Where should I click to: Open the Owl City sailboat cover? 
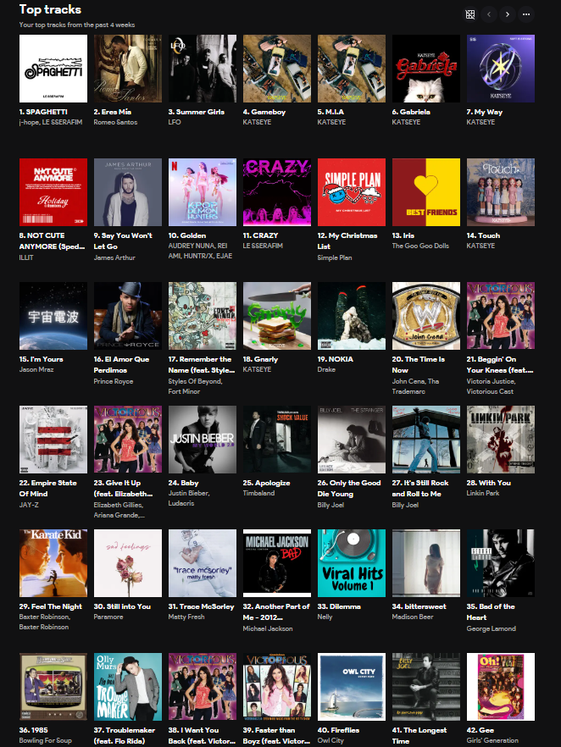click(352, 687)
